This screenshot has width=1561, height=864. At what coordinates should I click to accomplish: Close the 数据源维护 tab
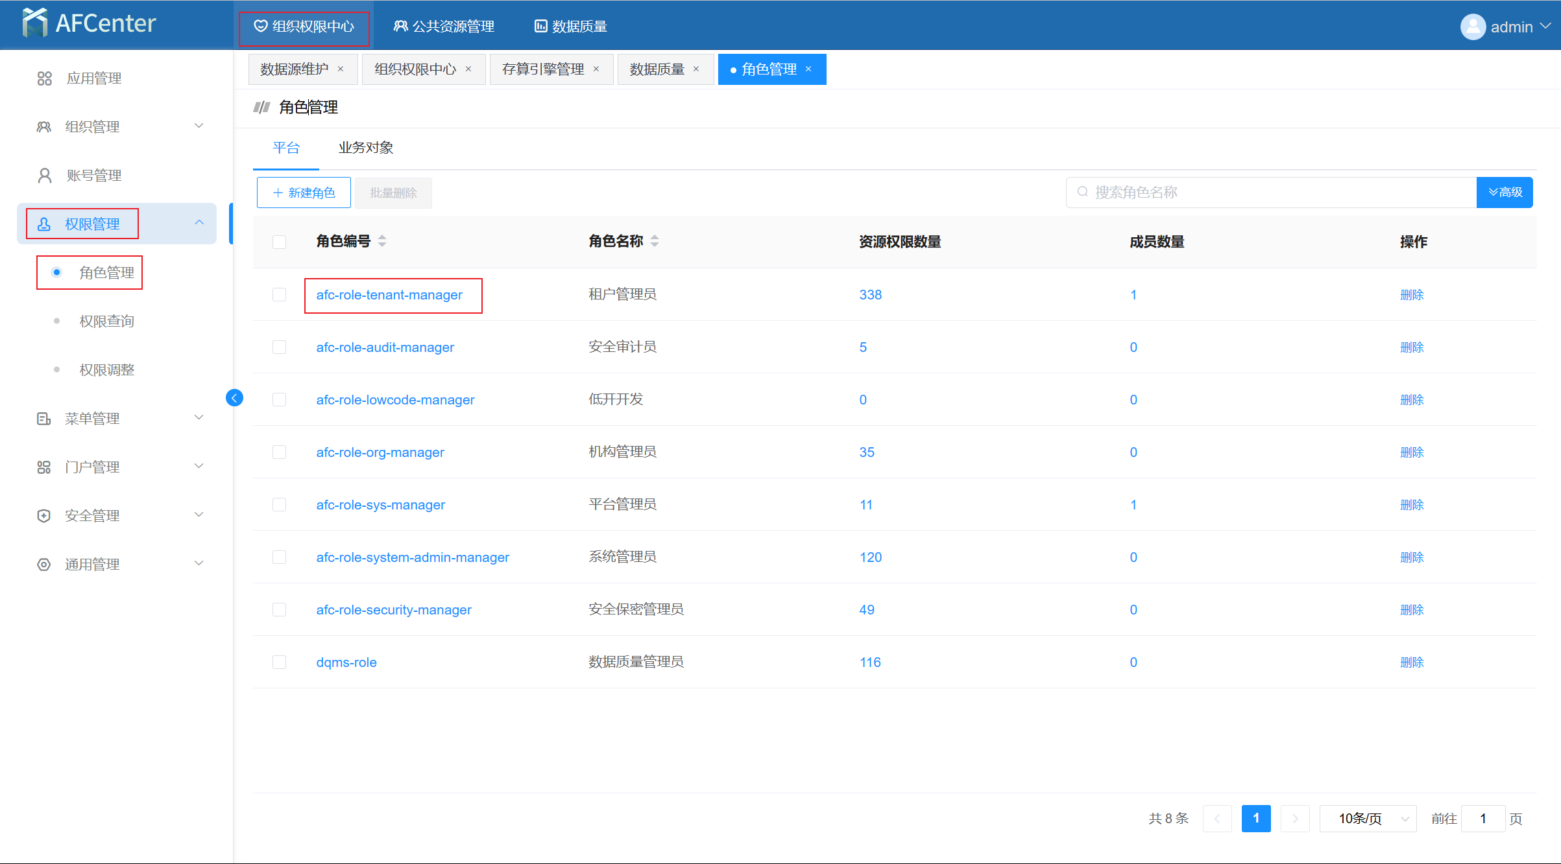point(341,69)
